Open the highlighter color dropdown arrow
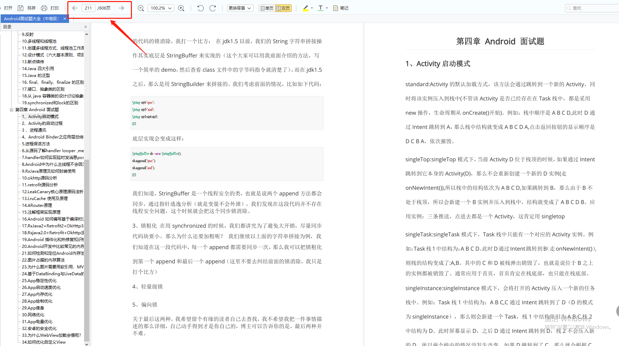 point(312,8)
